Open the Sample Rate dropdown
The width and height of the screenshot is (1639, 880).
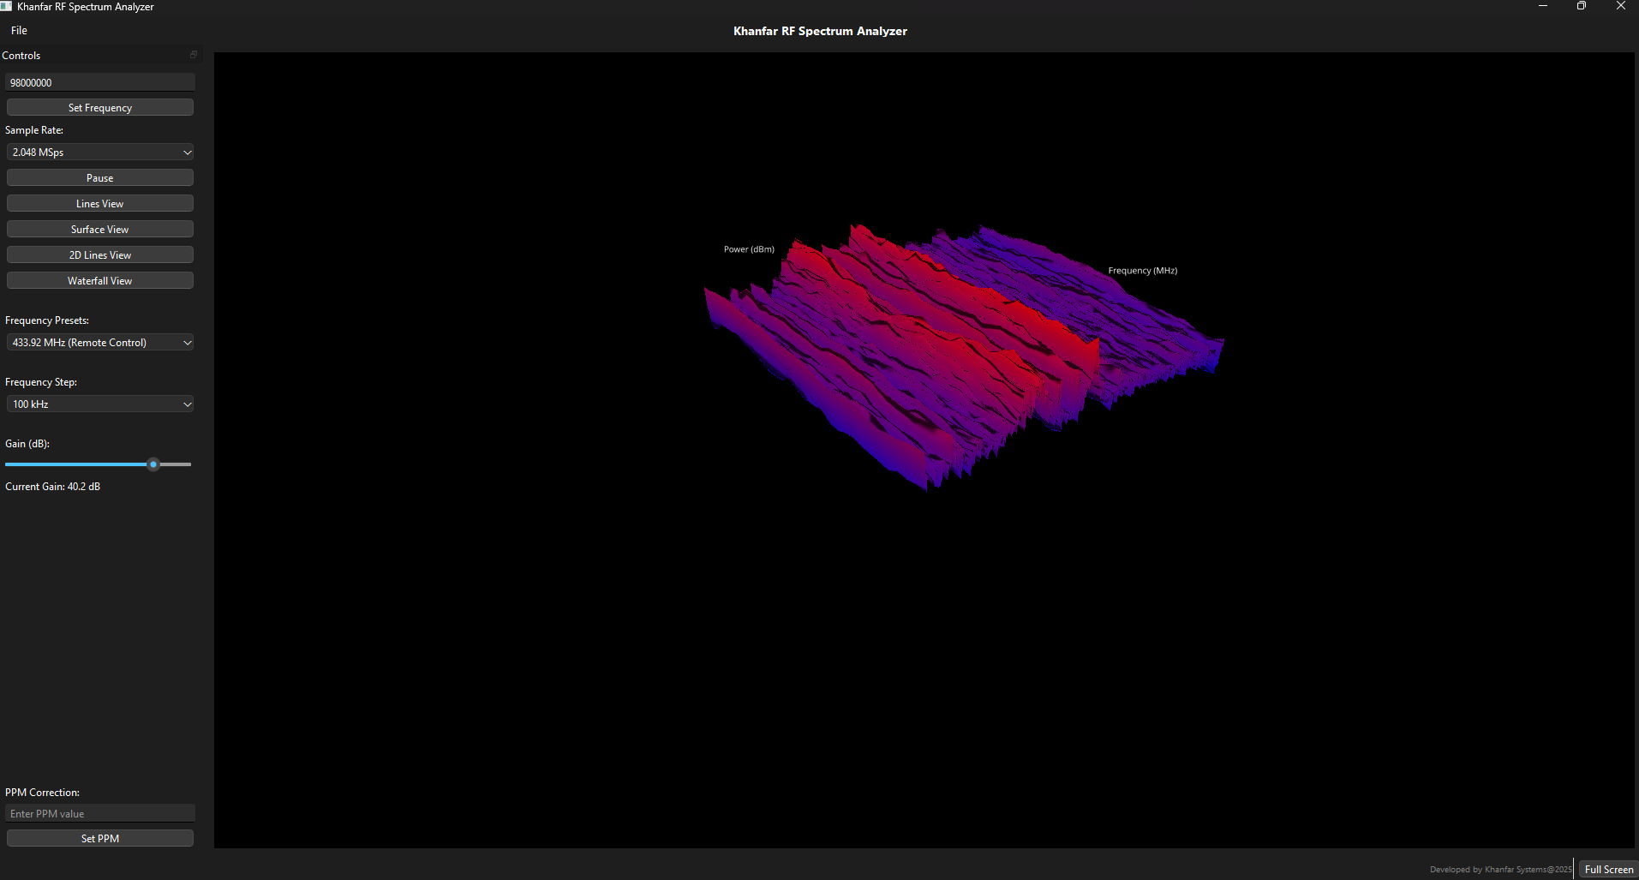[100, 153]
